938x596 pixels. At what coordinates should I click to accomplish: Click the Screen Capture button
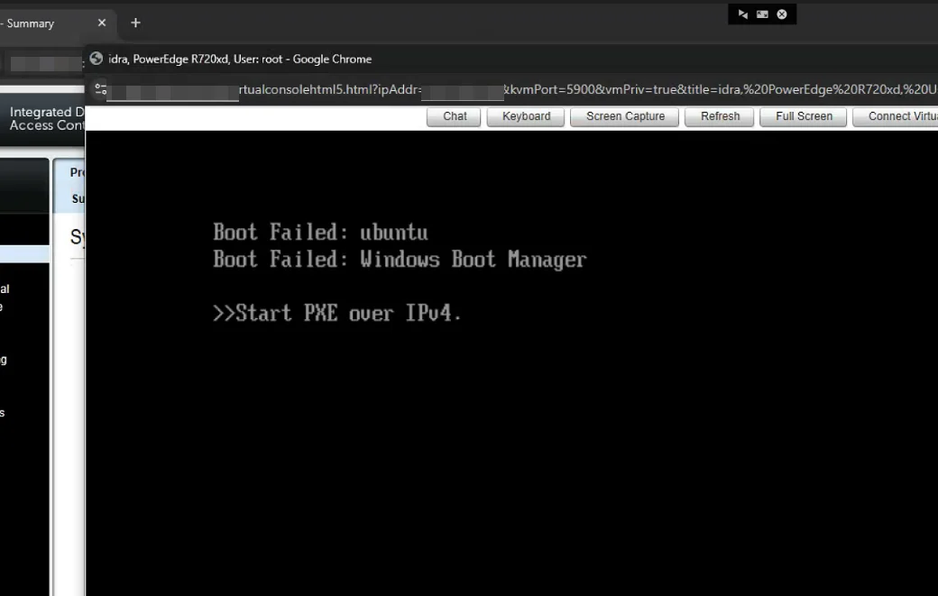pos(624,116)
